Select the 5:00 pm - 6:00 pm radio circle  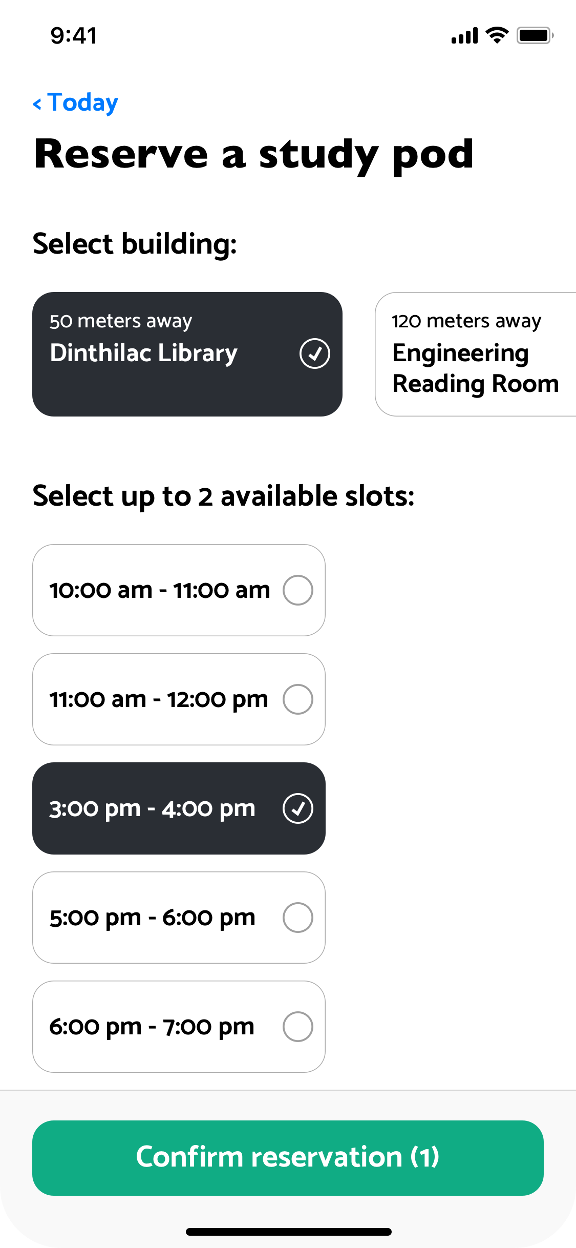coord(298,918)
